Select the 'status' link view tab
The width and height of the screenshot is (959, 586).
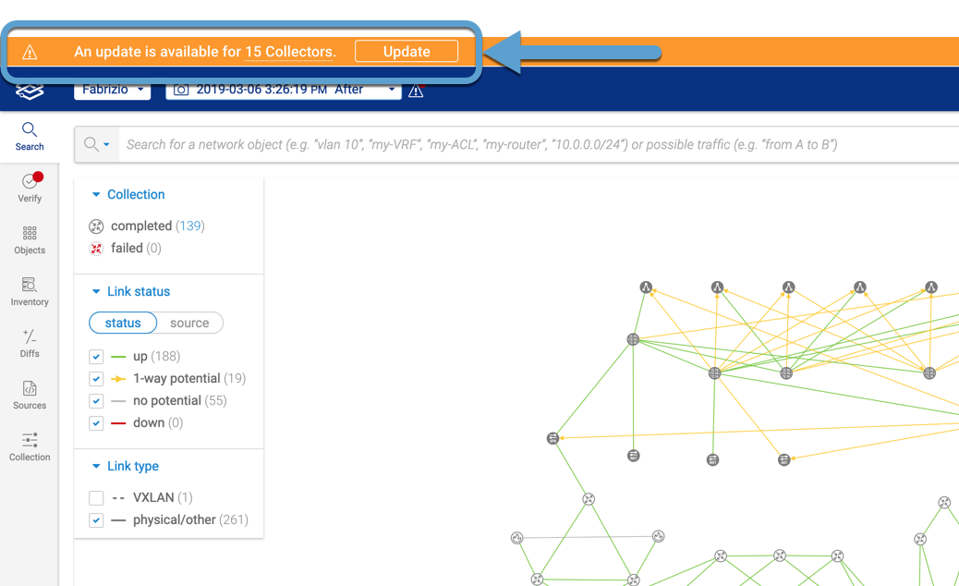point(123,324)
